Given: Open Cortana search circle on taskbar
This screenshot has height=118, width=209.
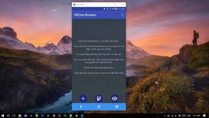Looking at the screenshot, I should [x=8, y=116].
